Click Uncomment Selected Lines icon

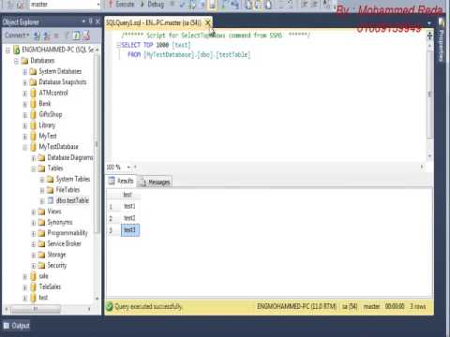coord(291,5)
